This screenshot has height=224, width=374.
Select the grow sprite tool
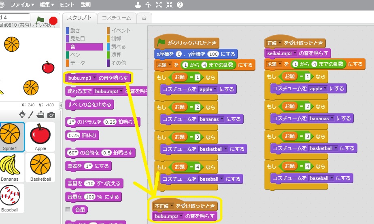coord(159,4)
